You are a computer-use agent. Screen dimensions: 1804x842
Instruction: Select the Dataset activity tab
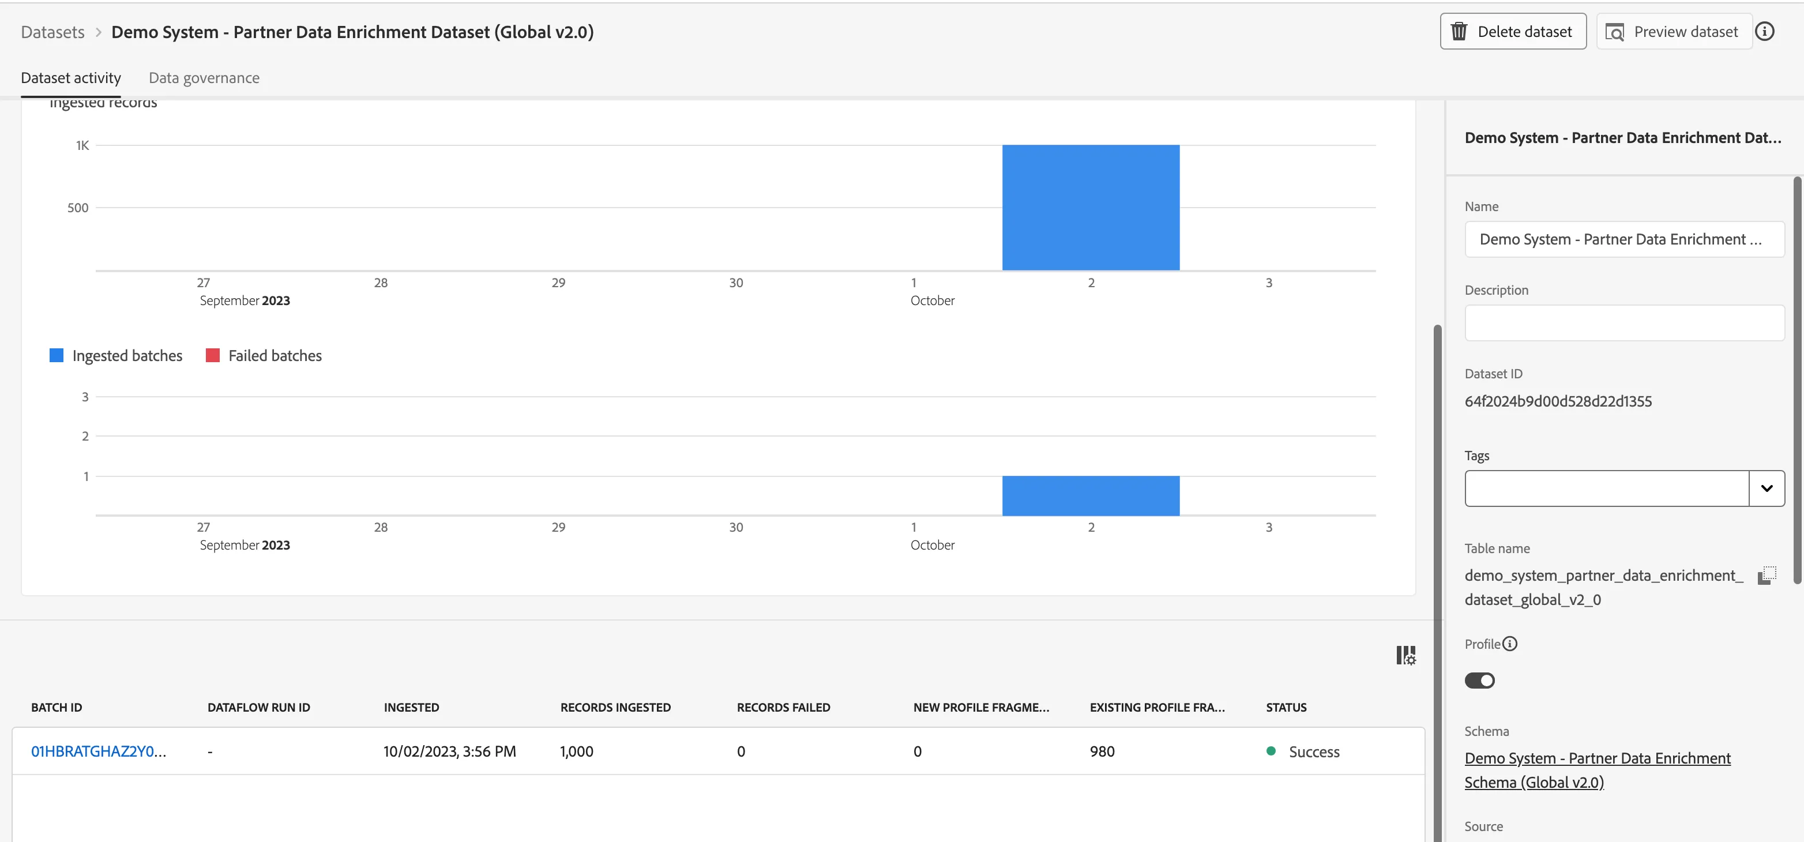(x=71, y=78)
